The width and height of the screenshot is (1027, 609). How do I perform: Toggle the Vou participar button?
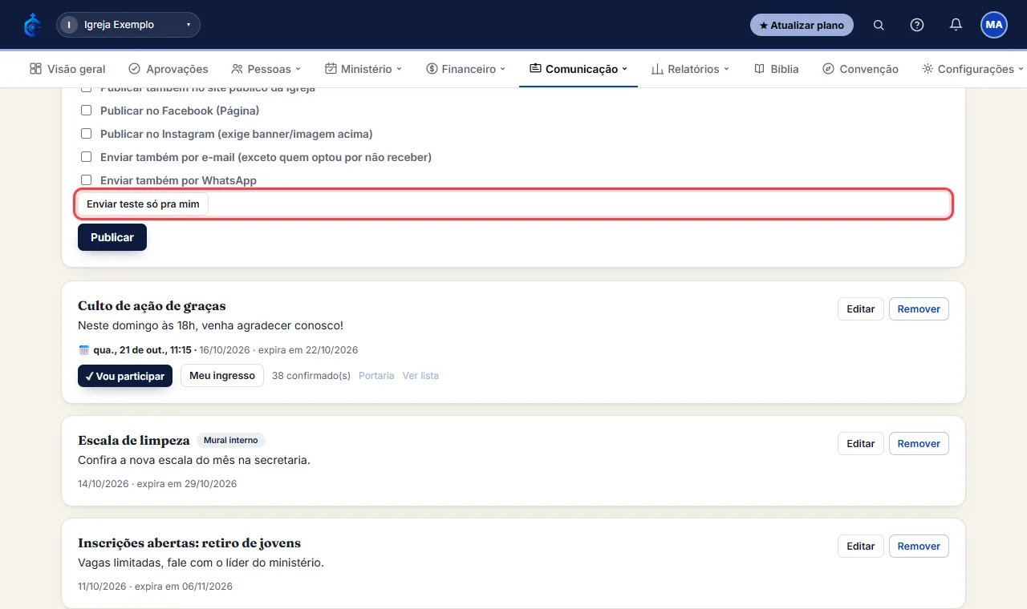tap(125, 376)
